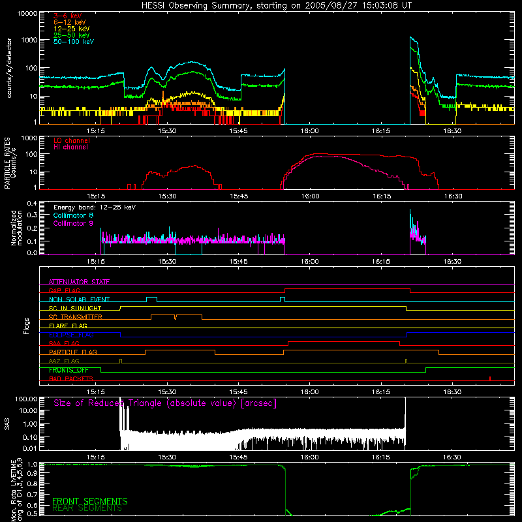
Task: Click the SAS axis label
Action: click(x=7, y=424)
